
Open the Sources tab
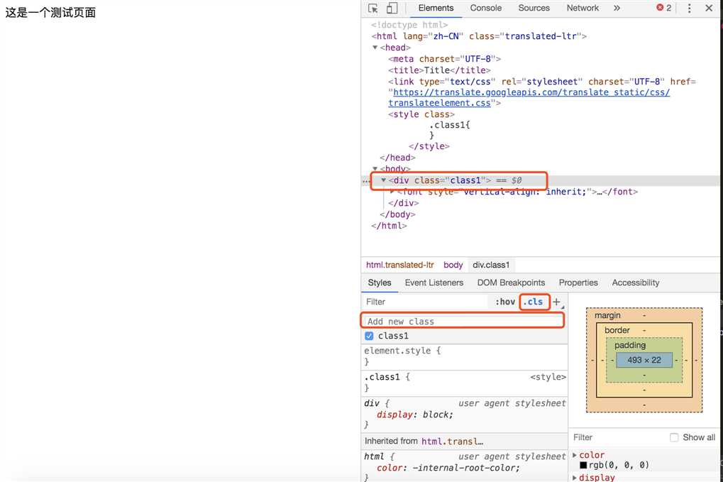coord(534,8)
